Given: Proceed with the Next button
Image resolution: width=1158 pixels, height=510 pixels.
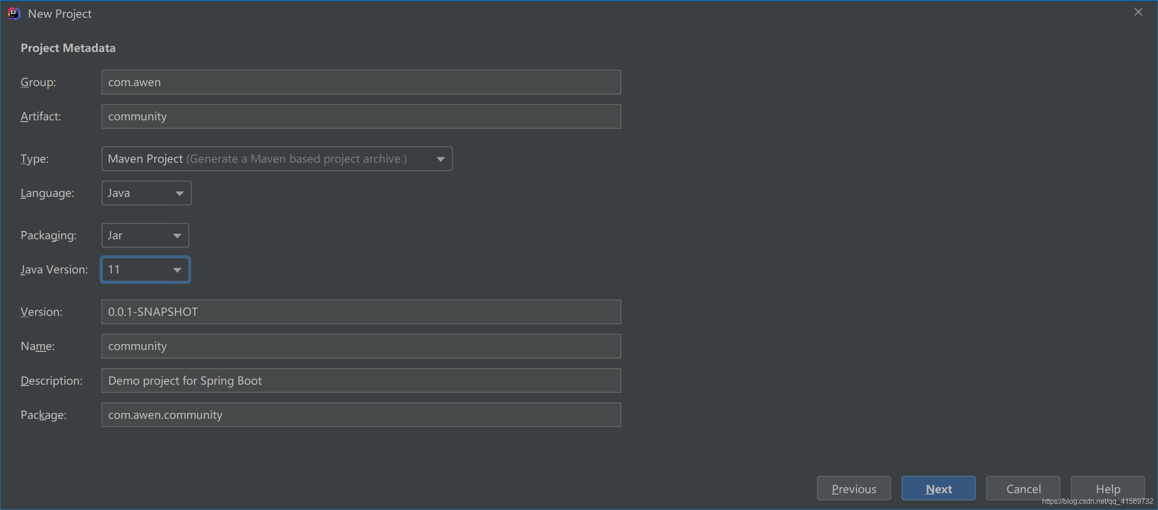Looking at the screenshot, I should (x=939, y=489).
